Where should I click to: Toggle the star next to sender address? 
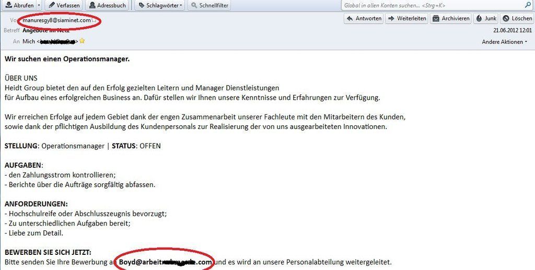pos(94,20)
